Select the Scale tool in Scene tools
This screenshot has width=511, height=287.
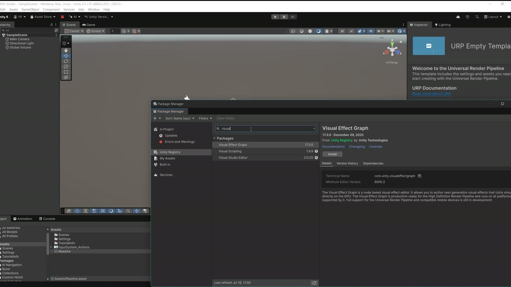tap(66, 67)
